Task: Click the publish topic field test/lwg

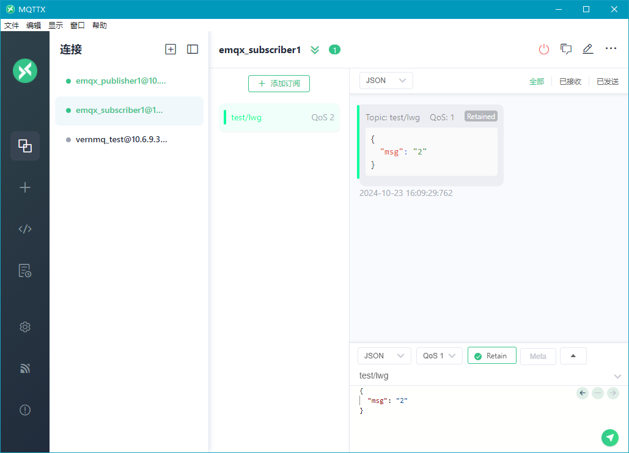Action: pyautogui.click(x=484, y=375)
